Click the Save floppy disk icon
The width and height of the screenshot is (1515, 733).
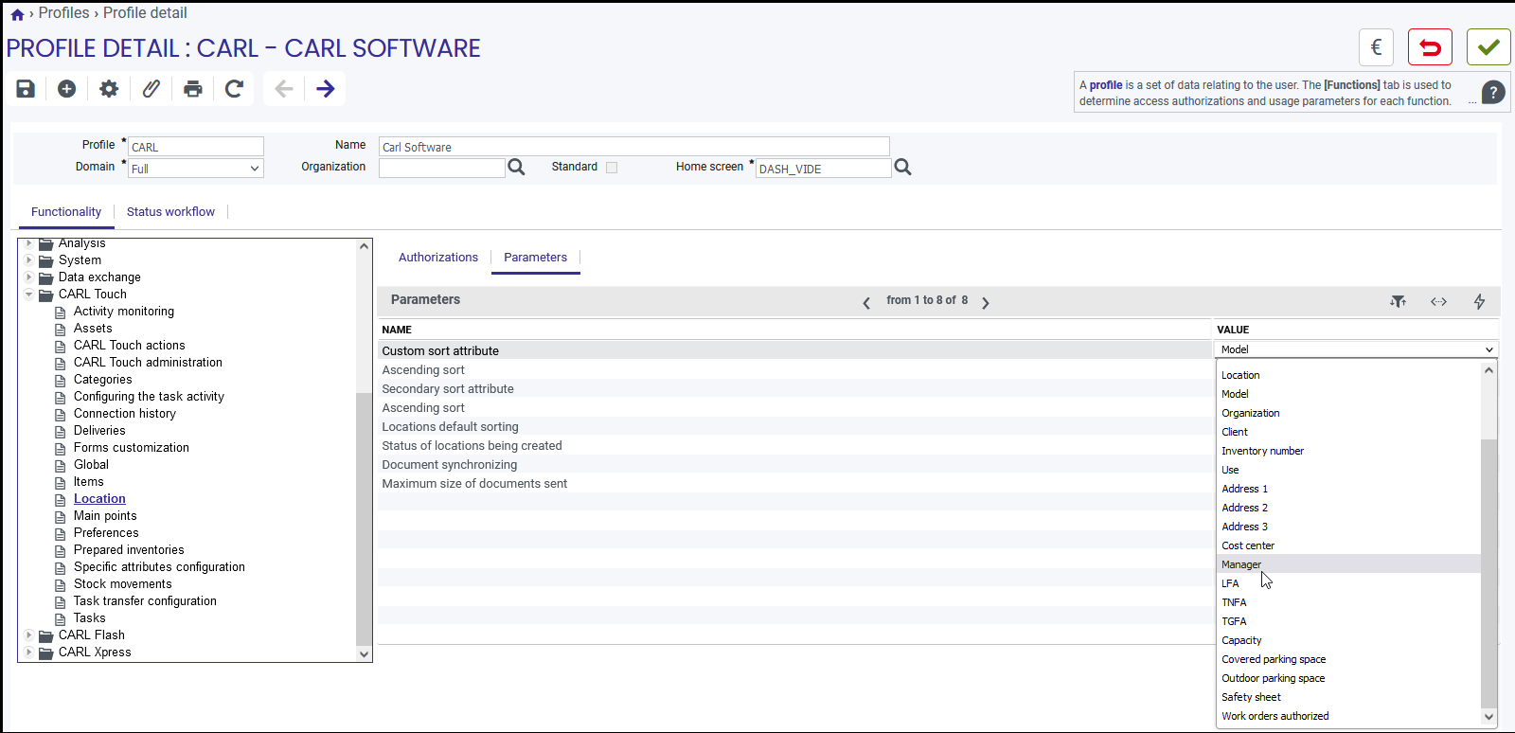point(26,88)
